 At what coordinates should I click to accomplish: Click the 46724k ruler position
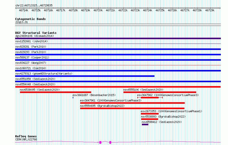(148, 10)
